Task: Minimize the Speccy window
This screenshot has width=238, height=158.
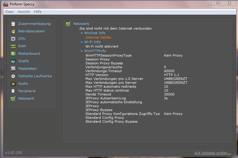Action: coord(210,3)
